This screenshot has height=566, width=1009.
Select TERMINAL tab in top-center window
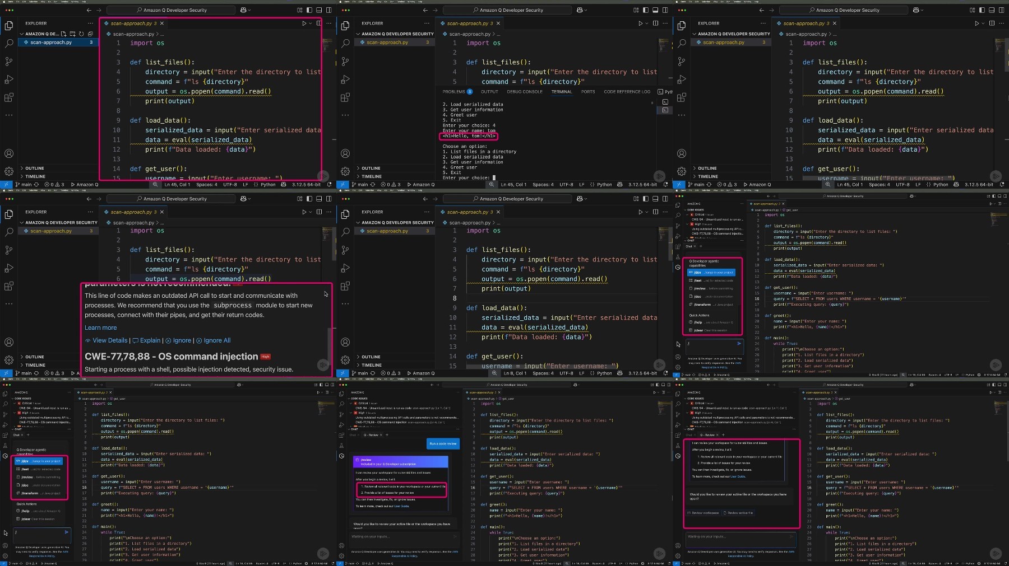pyautogui.click(x=562, y=92)
